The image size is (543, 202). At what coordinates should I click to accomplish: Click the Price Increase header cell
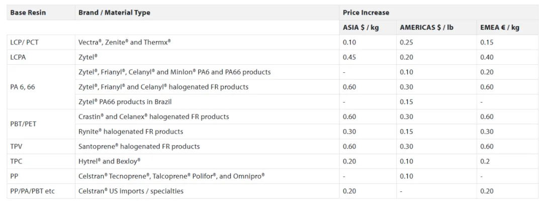pyautogui.click(x=366, y=13)
